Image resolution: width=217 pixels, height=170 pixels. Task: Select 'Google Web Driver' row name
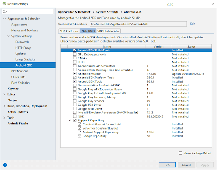[x=90, y=109]
